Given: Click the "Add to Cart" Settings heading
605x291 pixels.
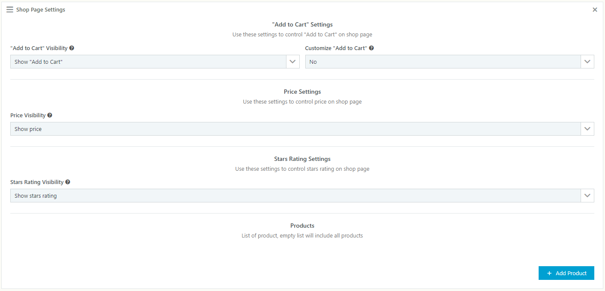Looking at the screenshot, I should pyautogui.click(x=302, y=24).
